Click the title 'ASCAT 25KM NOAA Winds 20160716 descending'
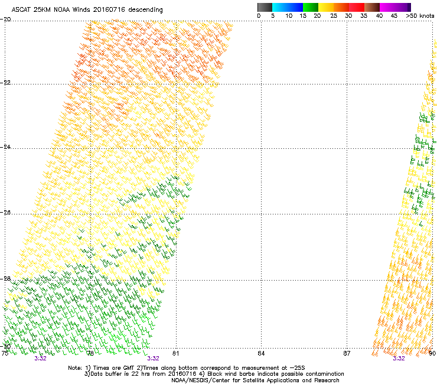 point(87,10)
